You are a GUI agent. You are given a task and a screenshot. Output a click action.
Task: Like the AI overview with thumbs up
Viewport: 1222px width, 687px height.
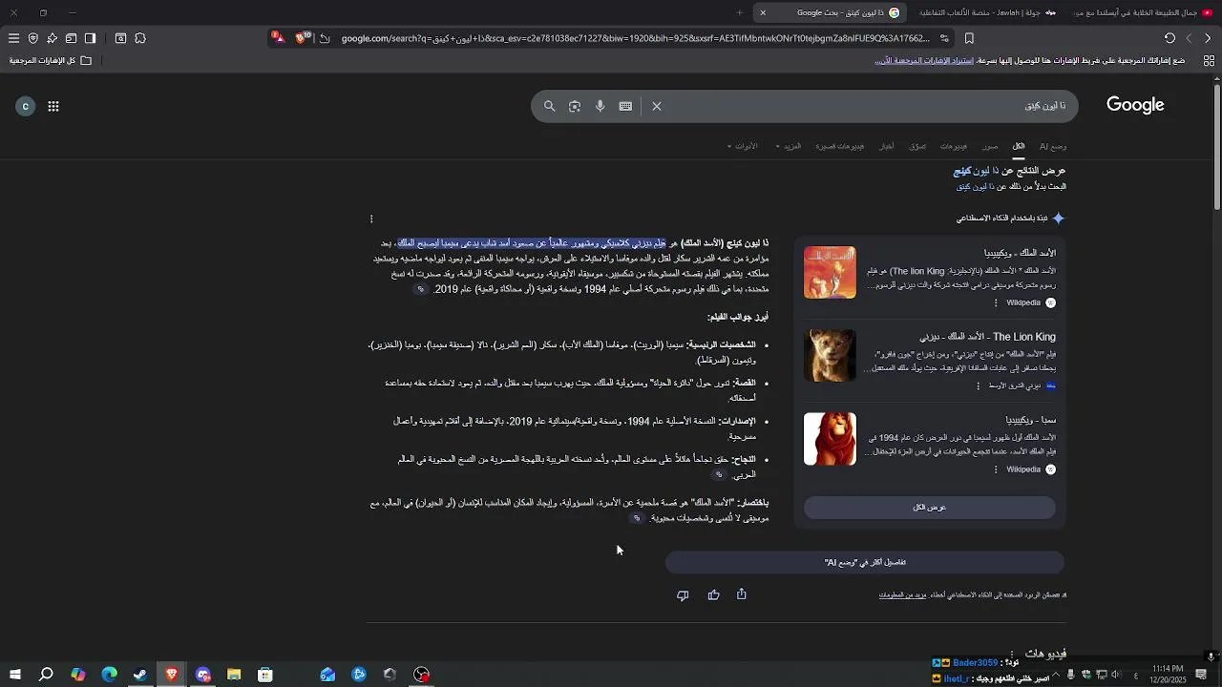click(713, 595)
